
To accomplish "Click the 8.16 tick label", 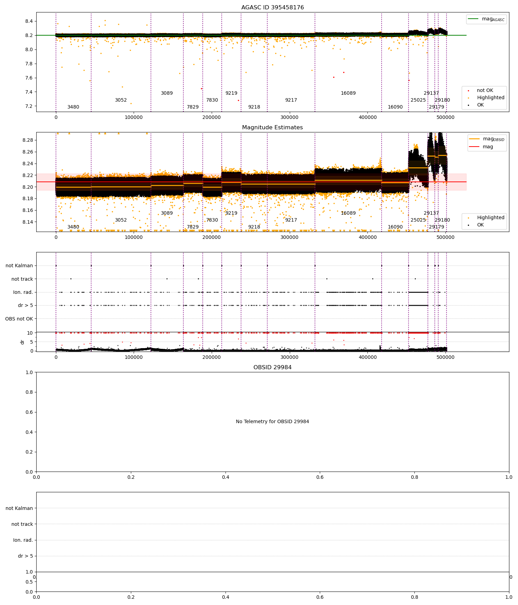I will click(x=28, y=211).
